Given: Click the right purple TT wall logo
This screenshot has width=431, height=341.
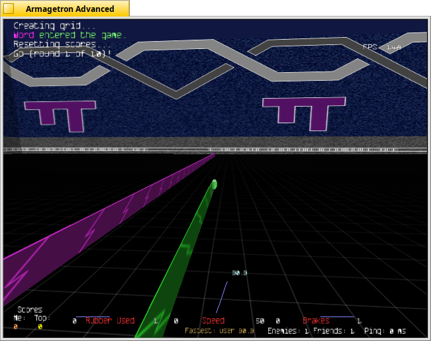Looking at the screenshot, I should pyautogui.click(x=304, y=114).
